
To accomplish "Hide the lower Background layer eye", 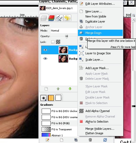I will (45, 59).
